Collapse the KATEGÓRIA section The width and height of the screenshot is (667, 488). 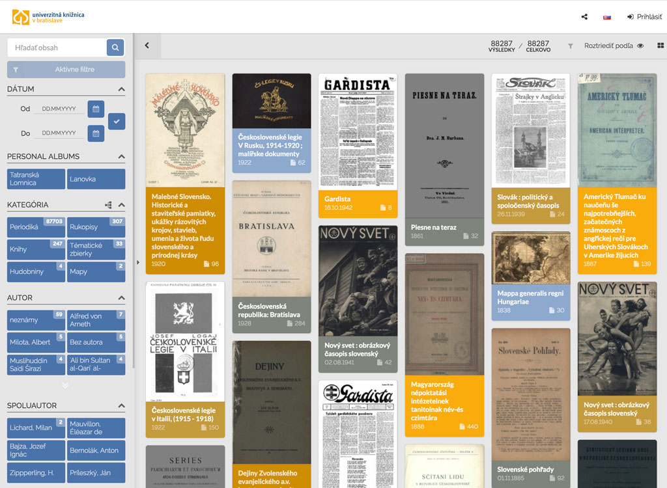121,205
